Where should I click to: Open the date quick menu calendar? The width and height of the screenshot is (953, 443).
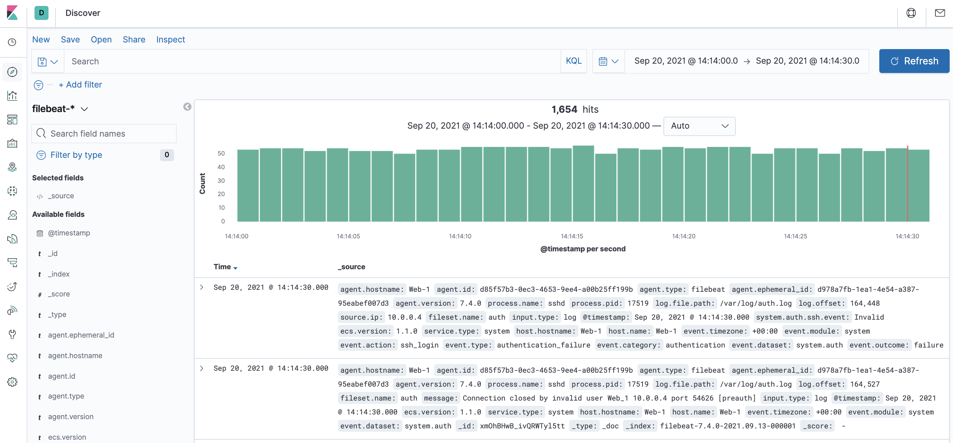click(609, 61)
